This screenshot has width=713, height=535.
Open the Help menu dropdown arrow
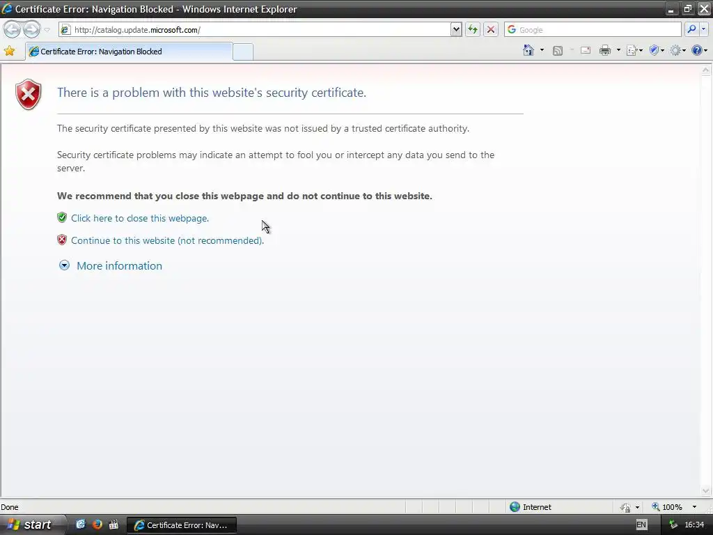706,50
